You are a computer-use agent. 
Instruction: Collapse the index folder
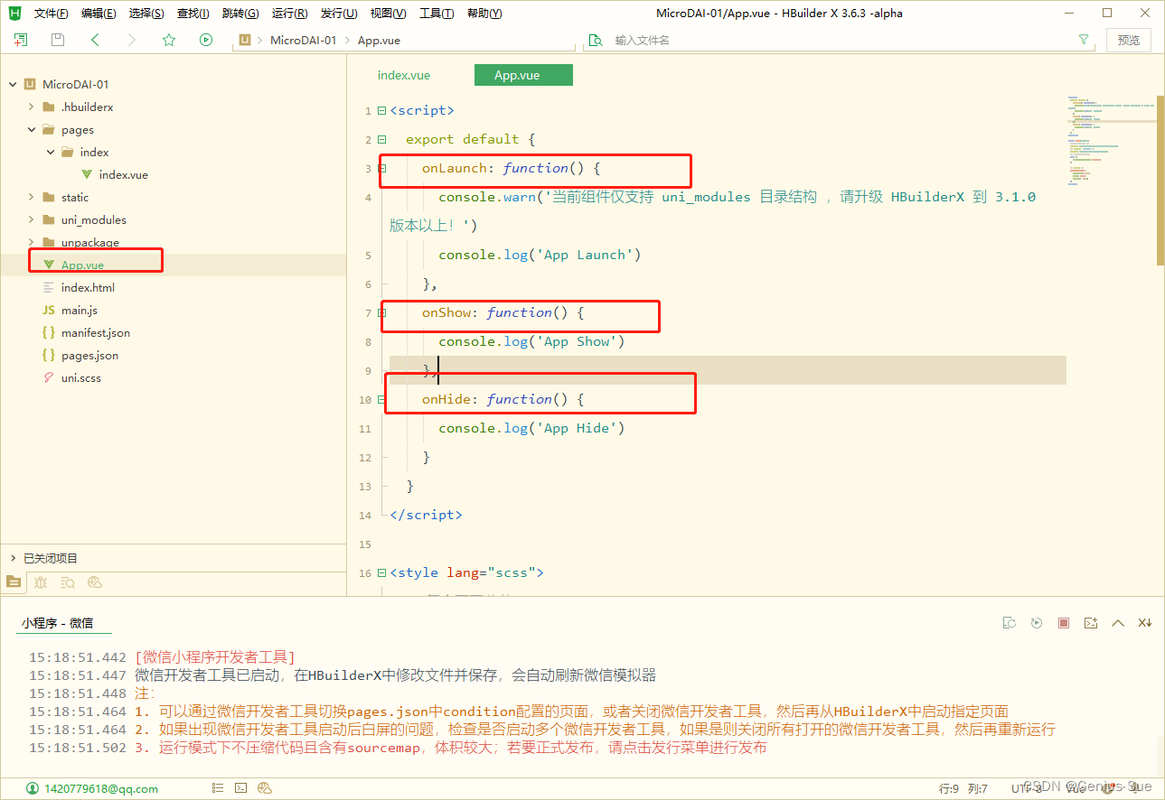51,152
